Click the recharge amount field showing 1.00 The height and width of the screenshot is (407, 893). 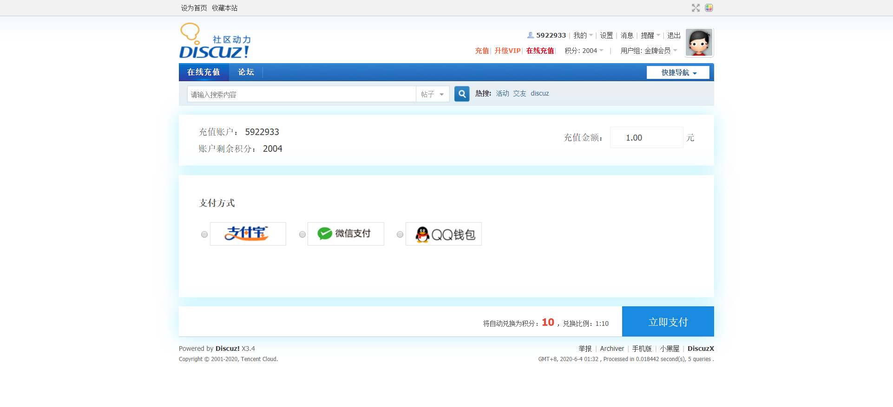pos(646,137)
